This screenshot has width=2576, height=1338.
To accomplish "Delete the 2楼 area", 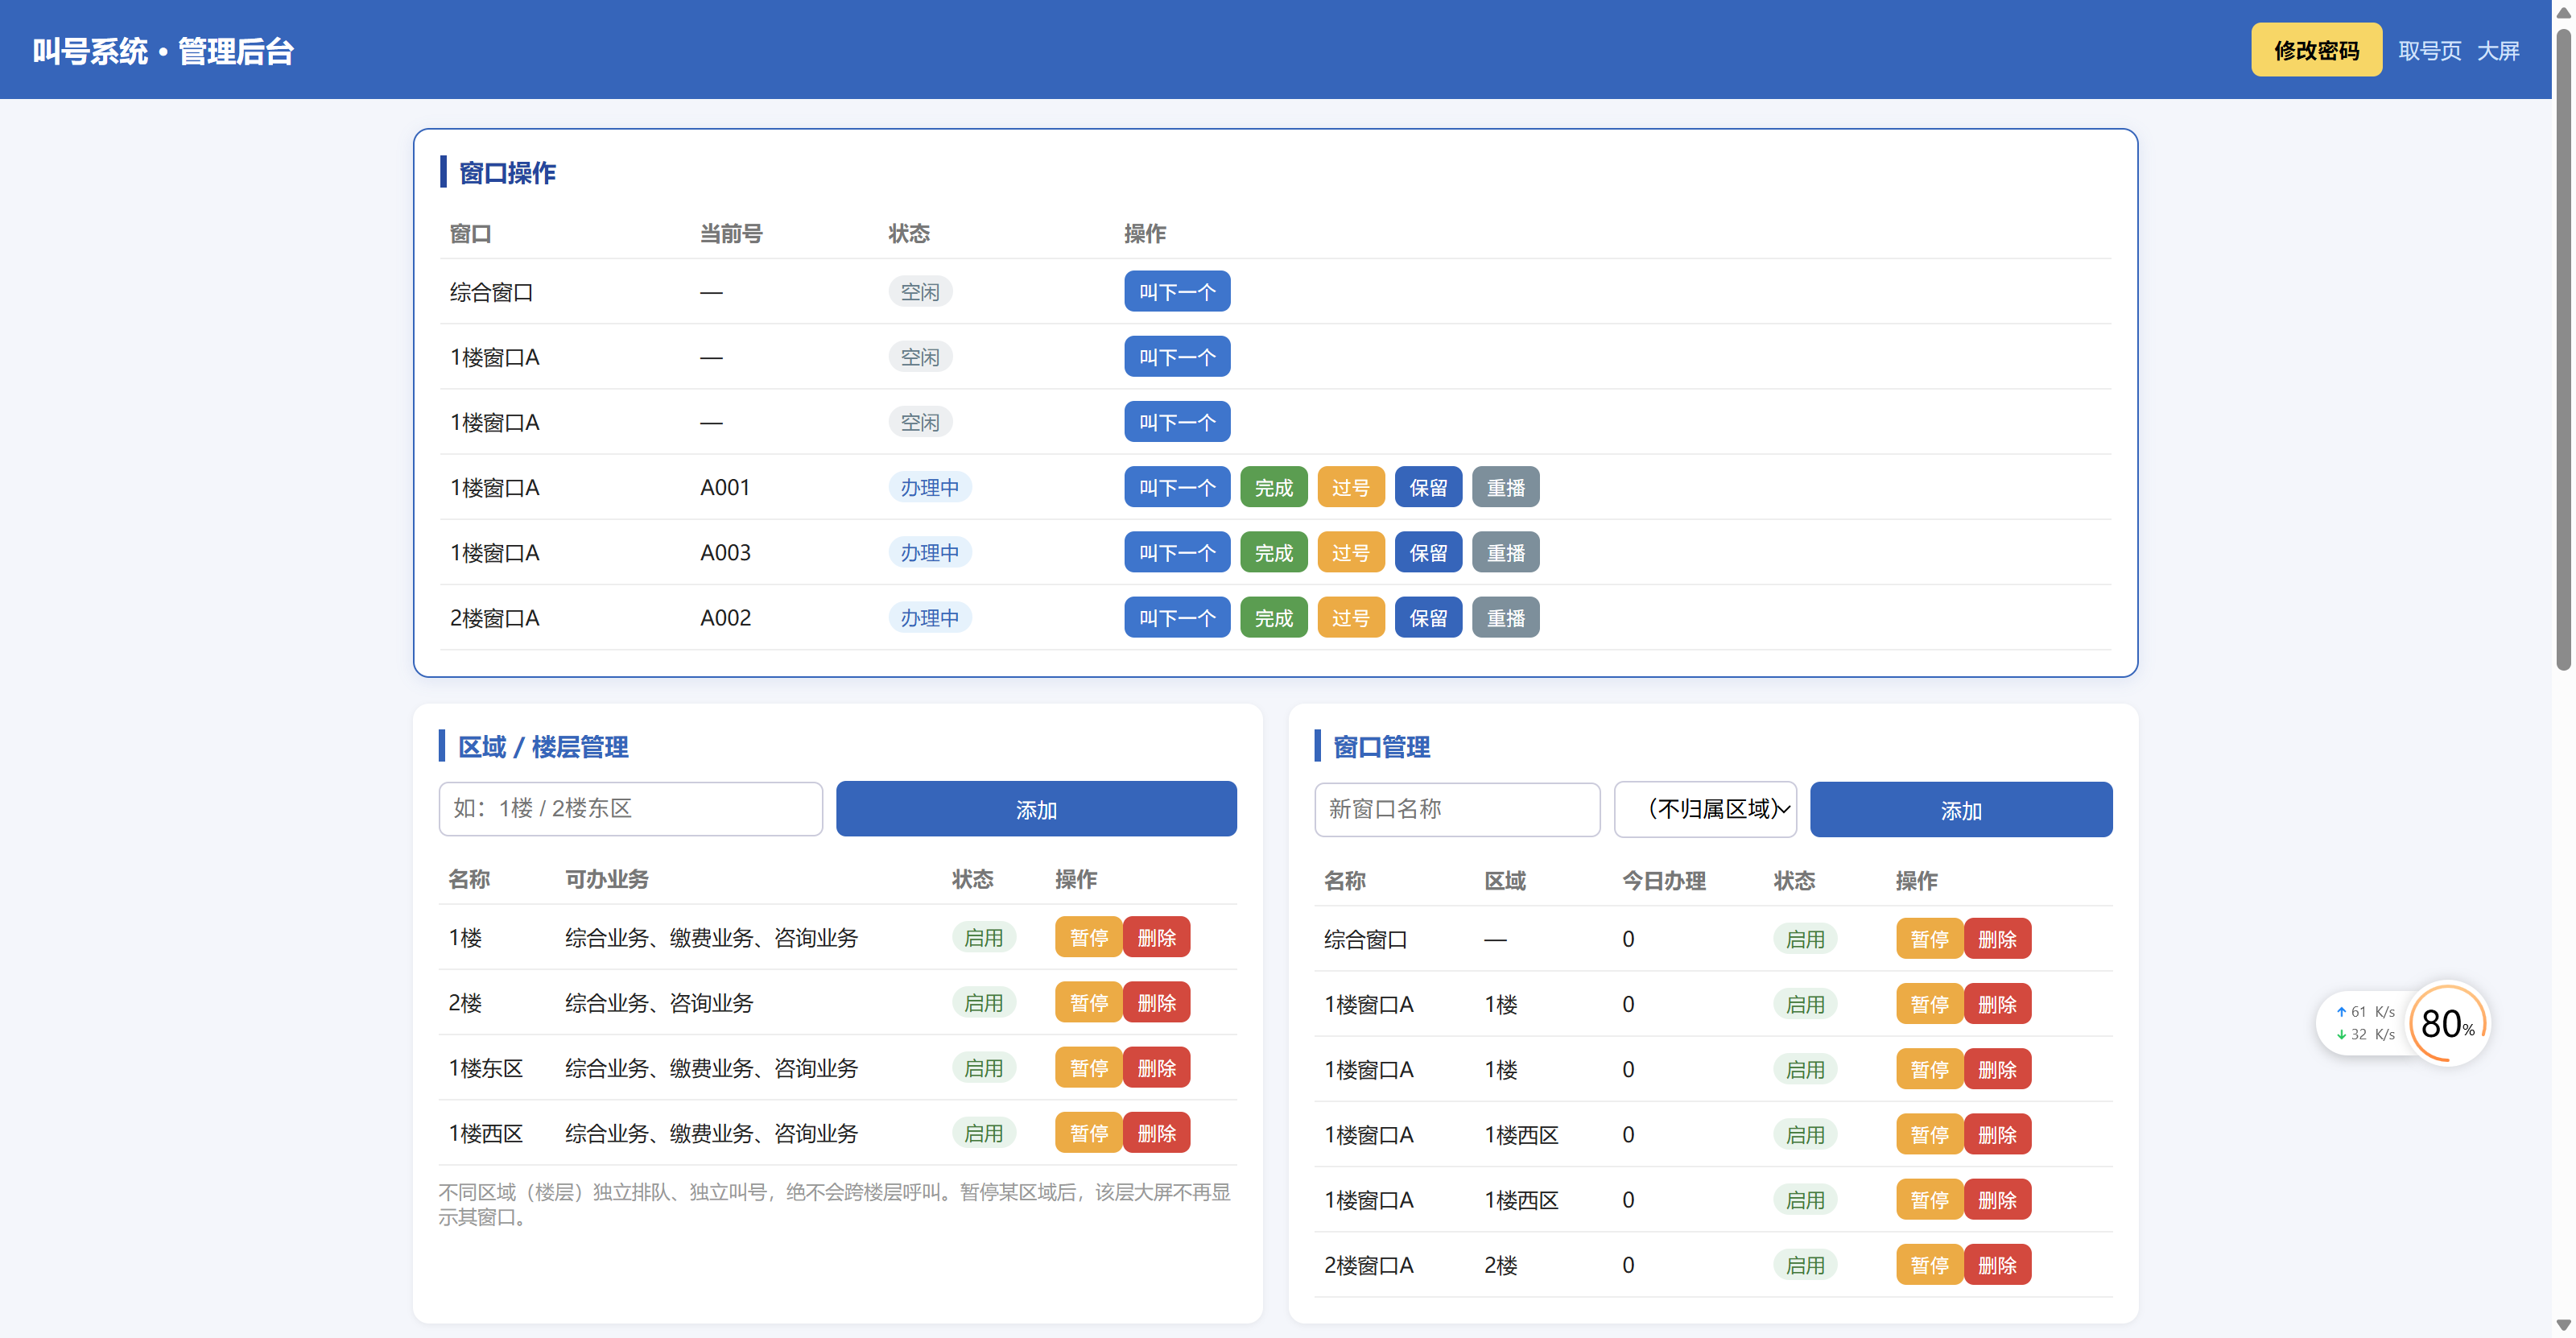I will (1156, 1002).
